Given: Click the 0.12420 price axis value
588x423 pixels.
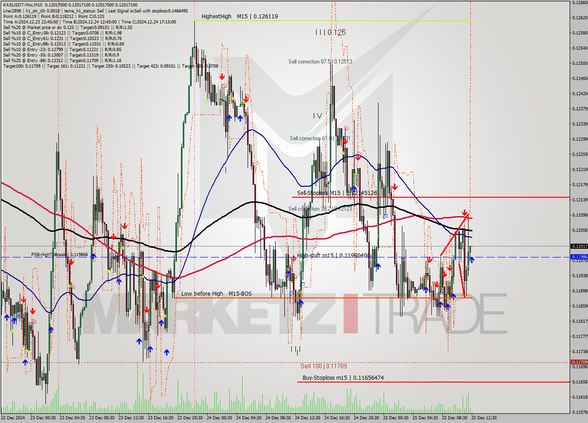Looking at the screenshot, I should (579, 93).
